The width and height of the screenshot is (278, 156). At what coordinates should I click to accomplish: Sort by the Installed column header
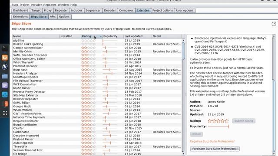pos(70,36)
